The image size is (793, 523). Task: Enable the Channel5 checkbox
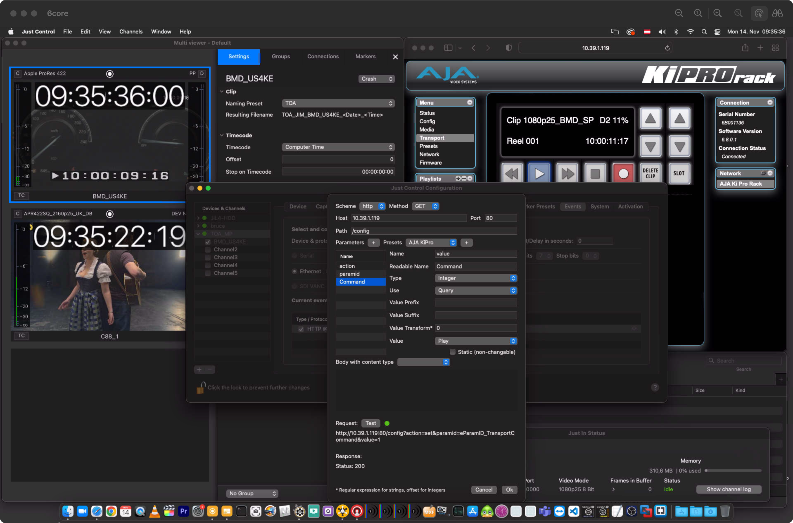tap(208, 273)
